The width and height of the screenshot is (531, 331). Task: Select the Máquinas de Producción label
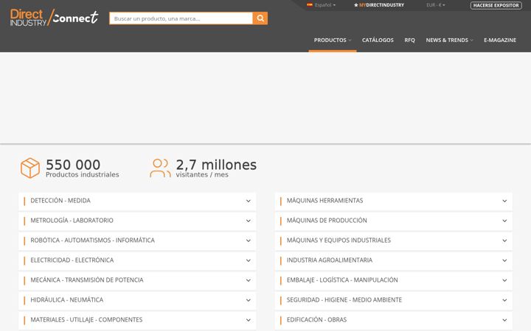(x=327, y=221)
